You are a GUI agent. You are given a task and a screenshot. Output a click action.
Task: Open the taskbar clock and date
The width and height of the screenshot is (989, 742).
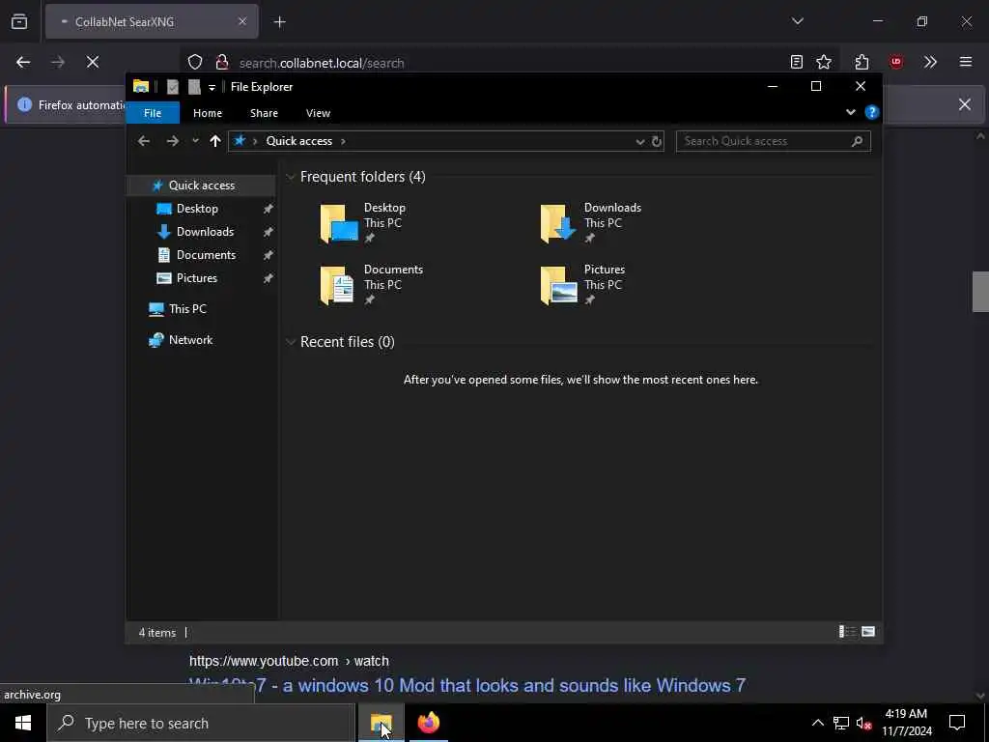906,723
